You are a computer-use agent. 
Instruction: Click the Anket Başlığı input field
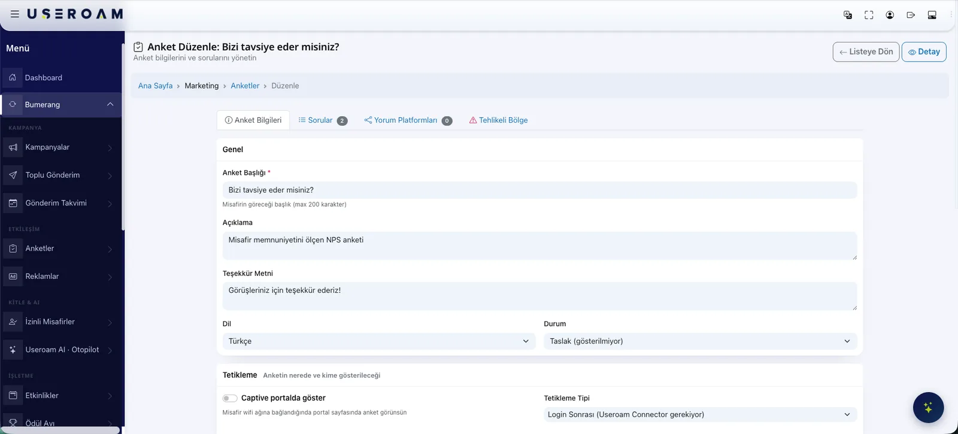point(539,190)
